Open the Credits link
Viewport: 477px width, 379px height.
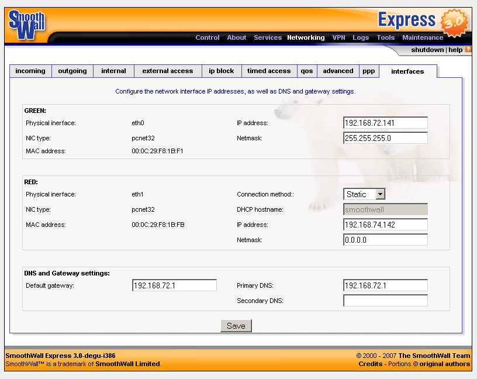coord(370,364)
